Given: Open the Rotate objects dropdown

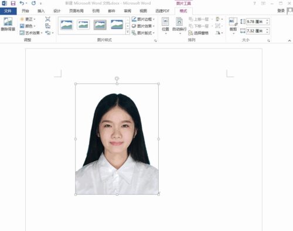Looking at the screenshot, I should point(219,33).
